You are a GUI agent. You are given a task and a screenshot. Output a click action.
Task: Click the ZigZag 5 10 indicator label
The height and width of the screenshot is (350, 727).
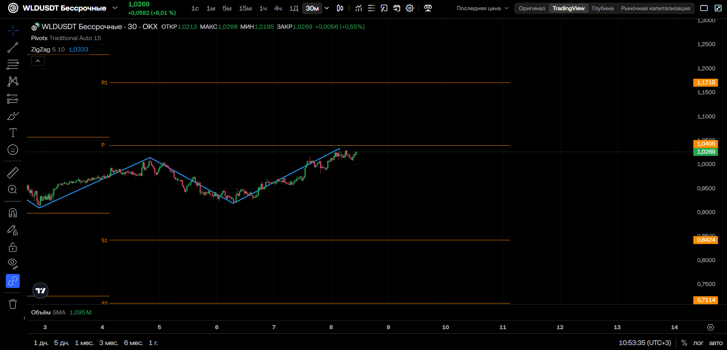click(x=48, y=50)
